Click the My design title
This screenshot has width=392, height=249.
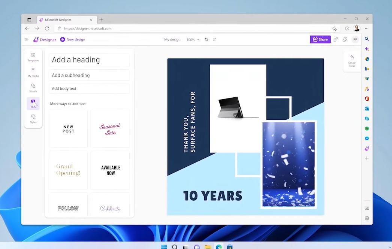point(172,39)
